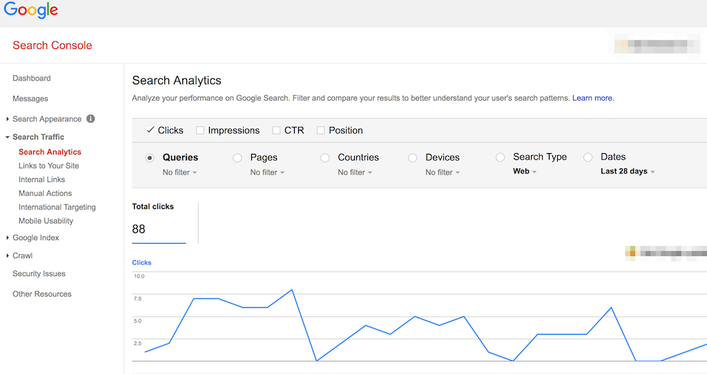Select the Dates radio button
707x374 pixels.
tap(588, 157)
